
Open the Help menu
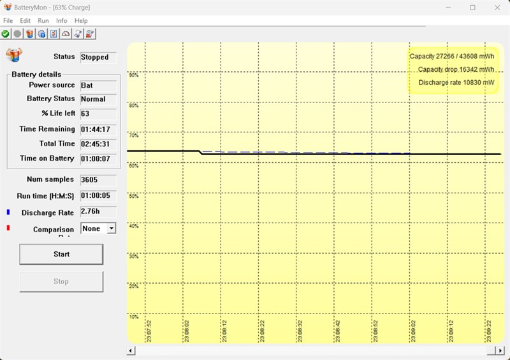81,21
